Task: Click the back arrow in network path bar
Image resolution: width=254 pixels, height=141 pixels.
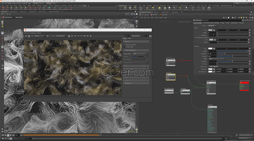Action: 140,15
